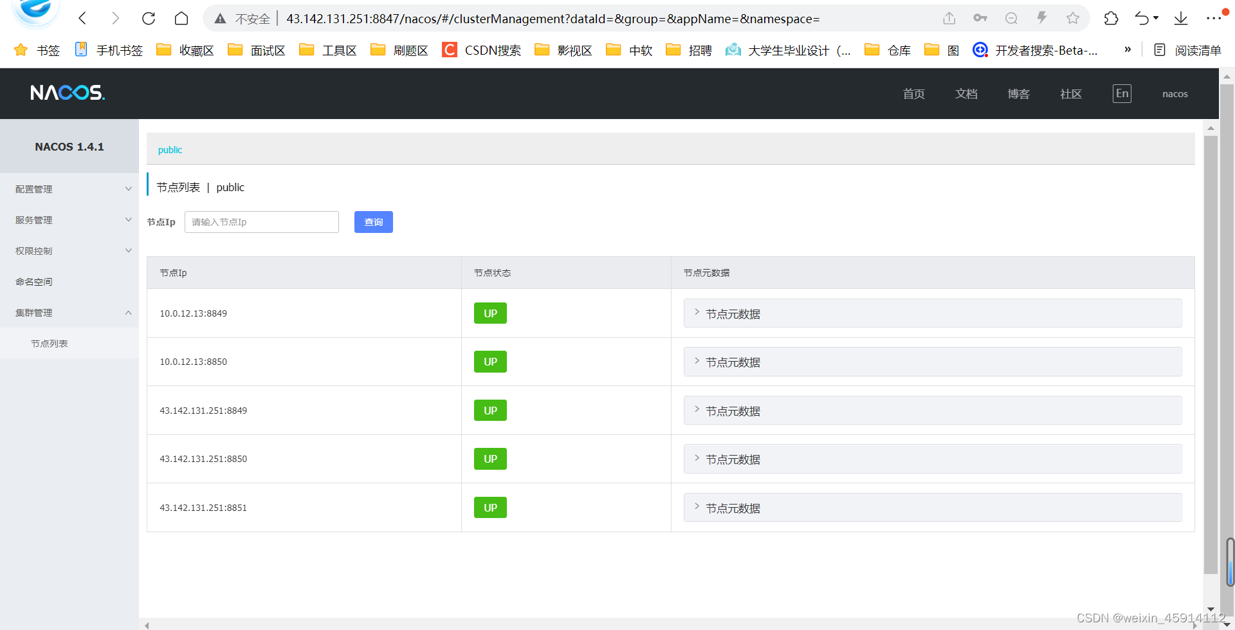Open the 仓库 bookmark folder
This screenshot has height=630, width=1235.
point(888,50)
